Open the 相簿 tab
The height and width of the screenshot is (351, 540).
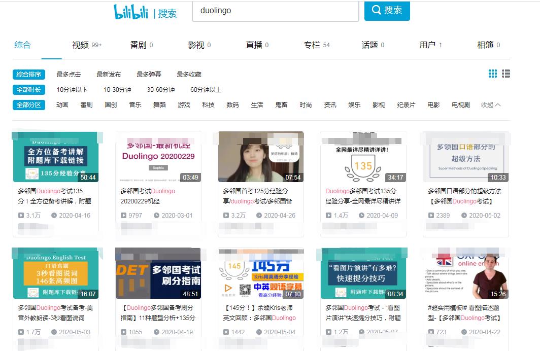pos(489,45)
